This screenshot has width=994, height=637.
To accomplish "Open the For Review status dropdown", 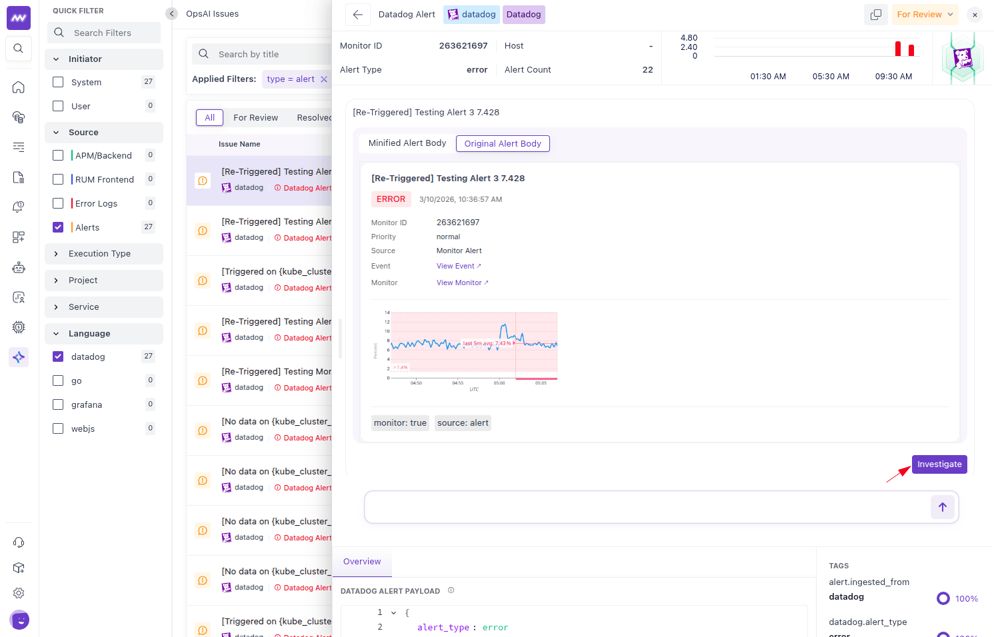I will click(x=925, y=14).
